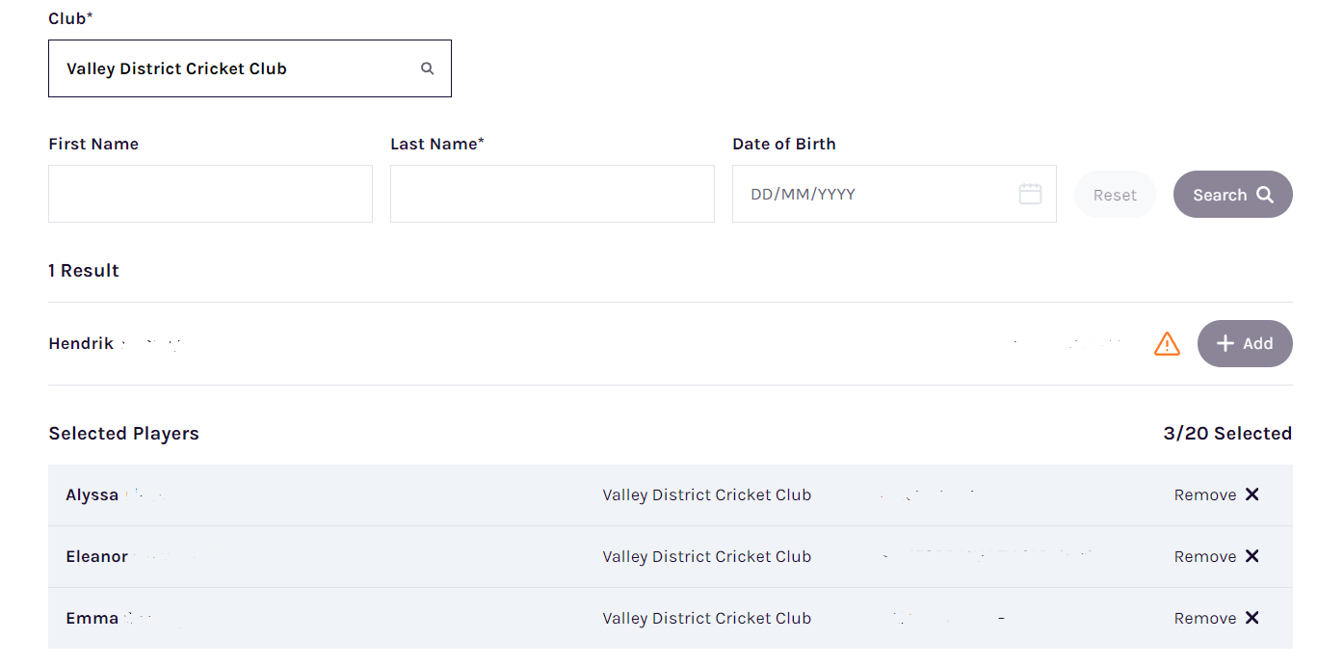The width and height of the screenshot is (1344, 667).
Task: Click the X icon for Alyssa
Action: point(1252,494)
